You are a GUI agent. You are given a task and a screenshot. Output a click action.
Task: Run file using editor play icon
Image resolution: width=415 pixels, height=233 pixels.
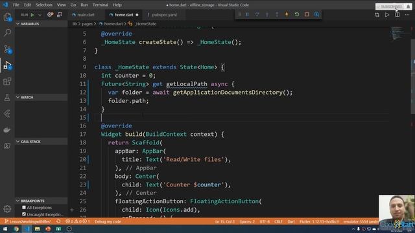coord(387,15)
